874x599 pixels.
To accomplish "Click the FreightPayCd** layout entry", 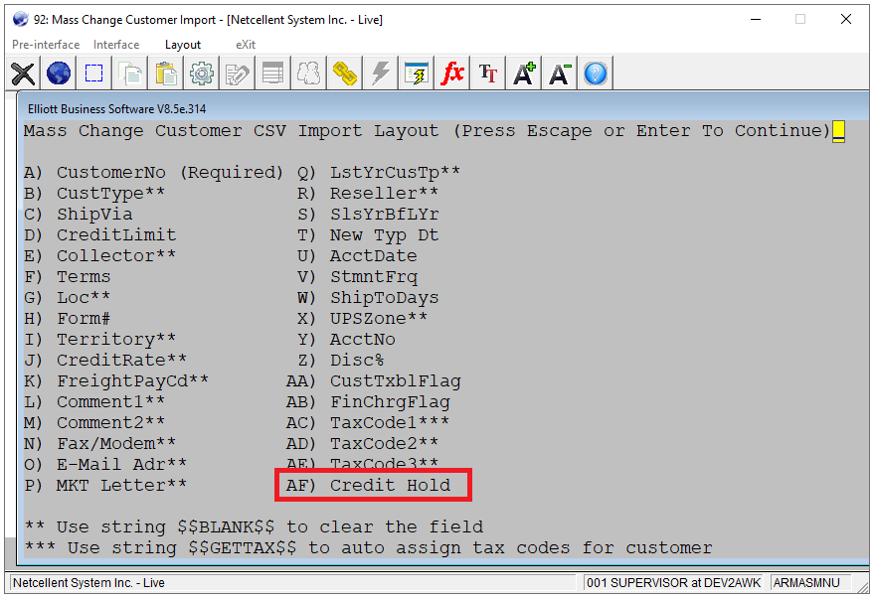I will (x=116, y=381).
